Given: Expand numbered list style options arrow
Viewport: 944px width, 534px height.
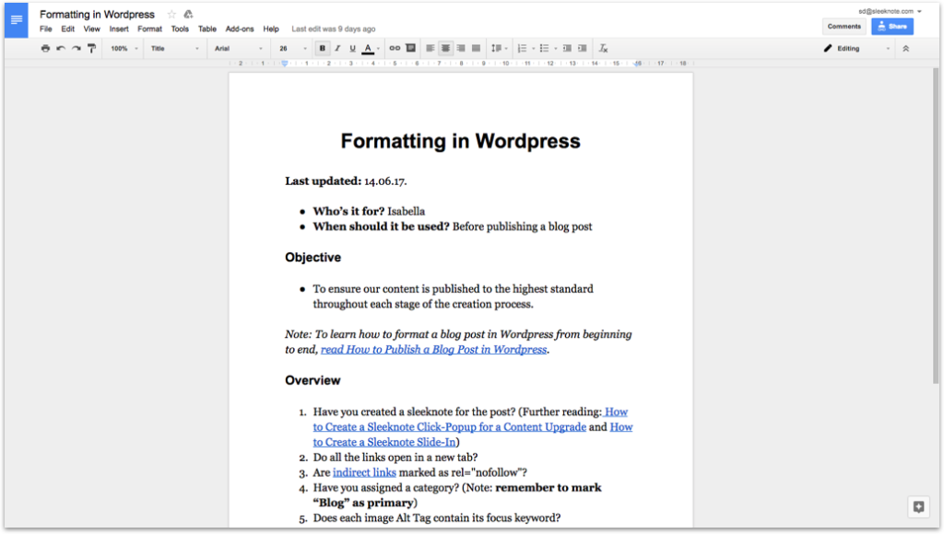Looking at the screenshot, I should 534,49.
